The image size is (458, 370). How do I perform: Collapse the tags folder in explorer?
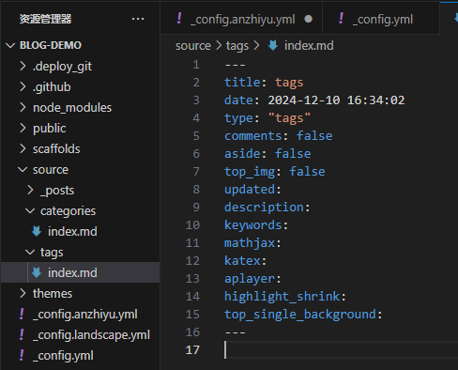tap(30, 252)
